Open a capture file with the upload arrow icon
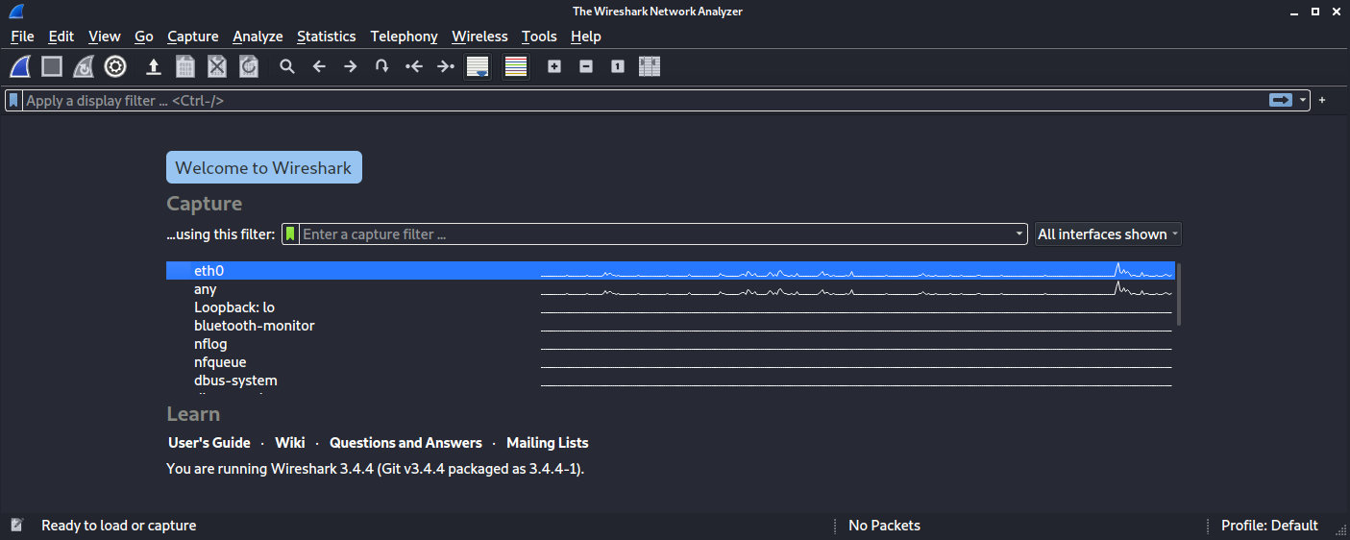The image size is (1350, 540). [x=153, y=66]
